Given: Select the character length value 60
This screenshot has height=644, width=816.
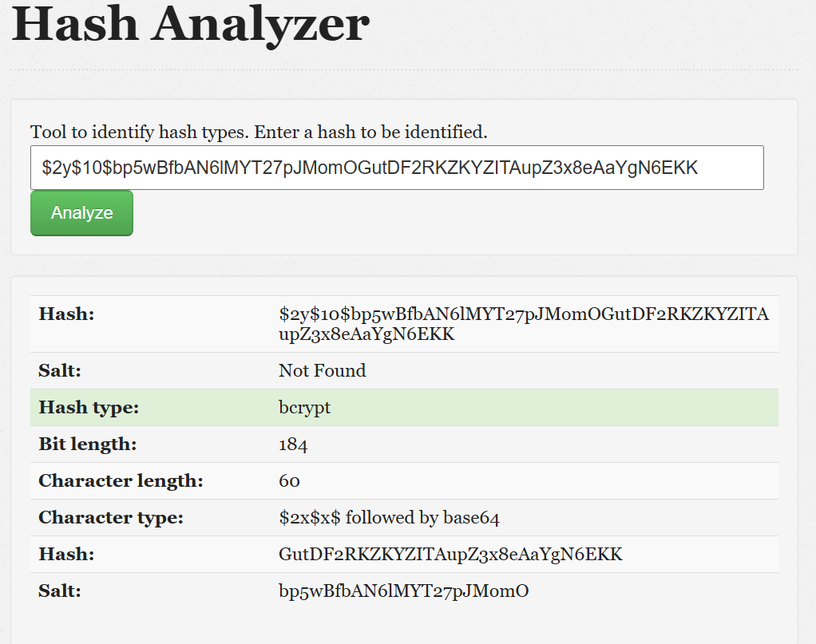Looking at the screenshot, I should 289,480.
